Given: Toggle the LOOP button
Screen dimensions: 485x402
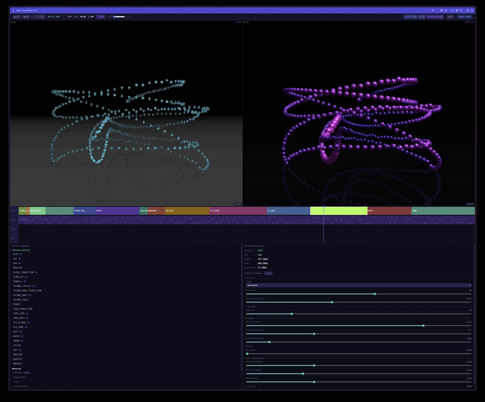Looking at the screenshot, I should 38,17.
